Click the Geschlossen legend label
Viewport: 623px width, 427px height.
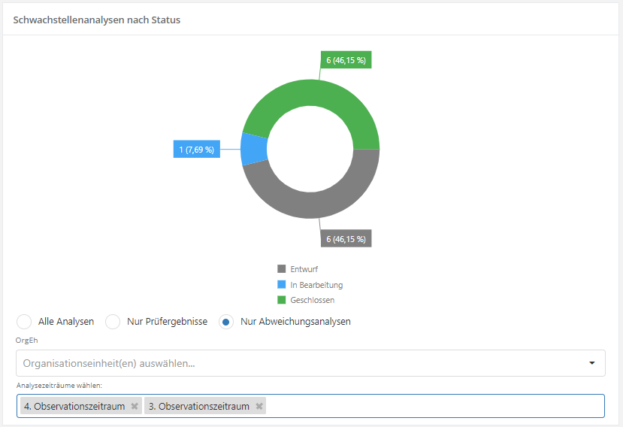313,300
